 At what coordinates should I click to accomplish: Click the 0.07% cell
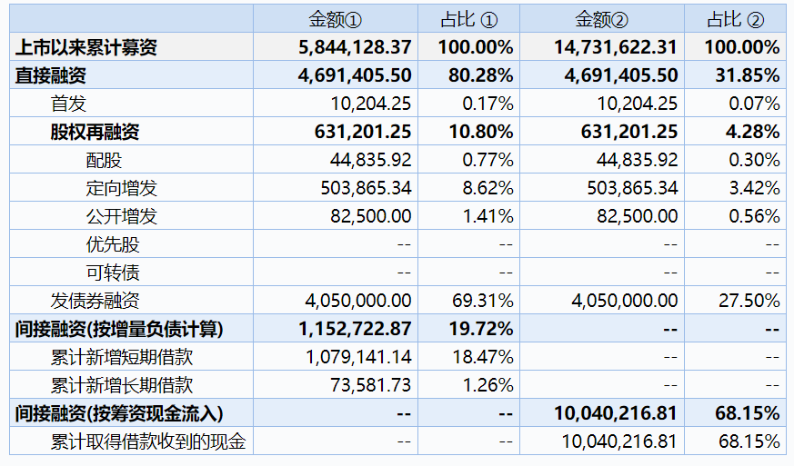[755, 104]
